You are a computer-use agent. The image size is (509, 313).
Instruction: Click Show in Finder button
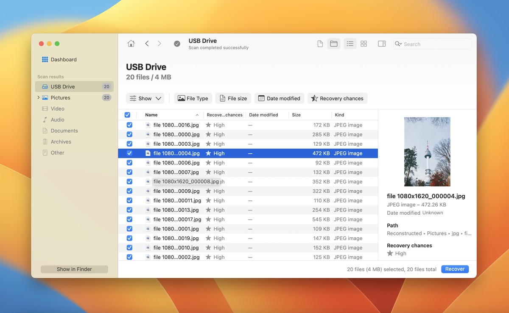(x=74, y=269)
